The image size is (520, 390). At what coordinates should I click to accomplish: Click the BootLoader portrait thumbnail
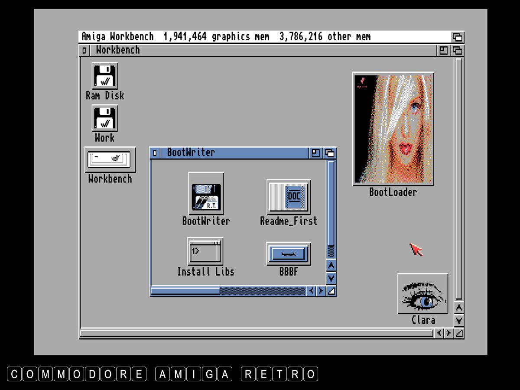pyautogui.click(x=393, y=129)
